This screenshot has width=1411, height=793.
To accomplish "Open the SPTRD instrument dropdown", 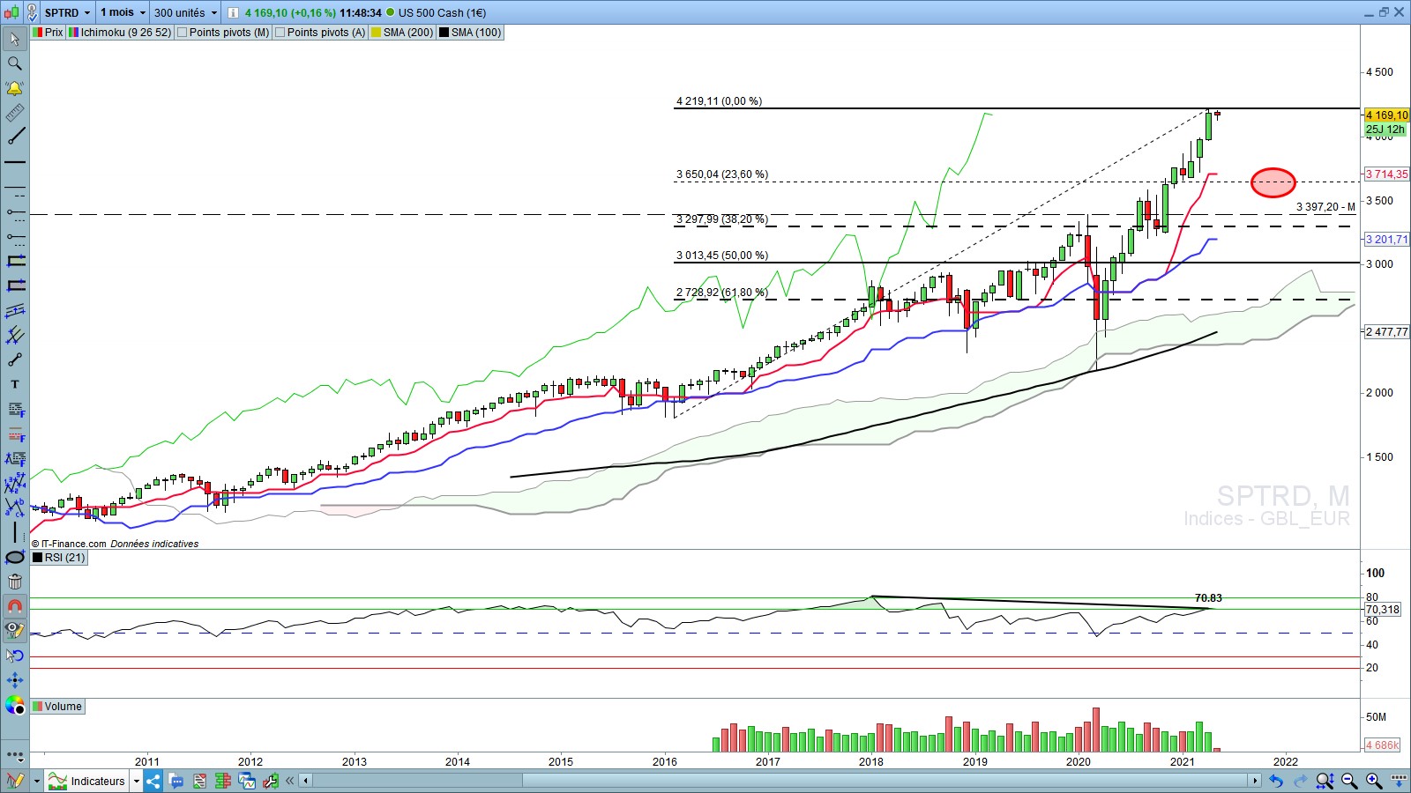I will (x=67, y=12).
